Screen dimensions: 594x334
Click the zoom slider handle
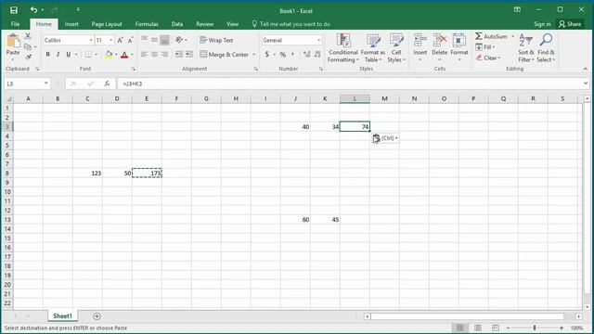tap(535, 328)
